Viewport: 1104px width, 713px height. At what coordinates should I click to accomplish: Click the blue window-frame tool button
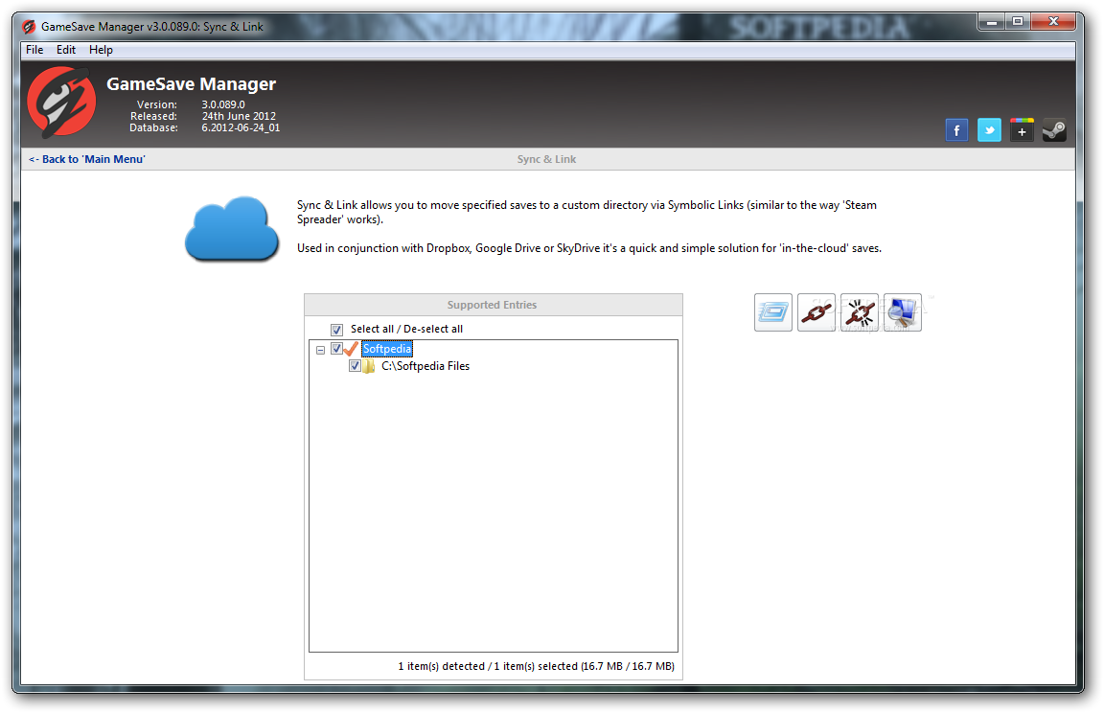click(x=773, y=312)
